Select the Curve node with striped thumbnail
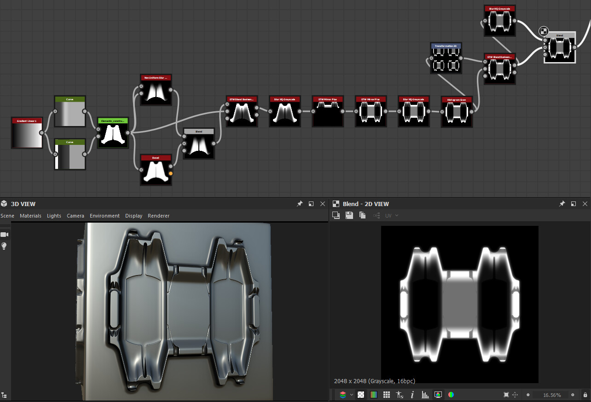Viewport: 591px width, 402px height. (x=70, y=154)
